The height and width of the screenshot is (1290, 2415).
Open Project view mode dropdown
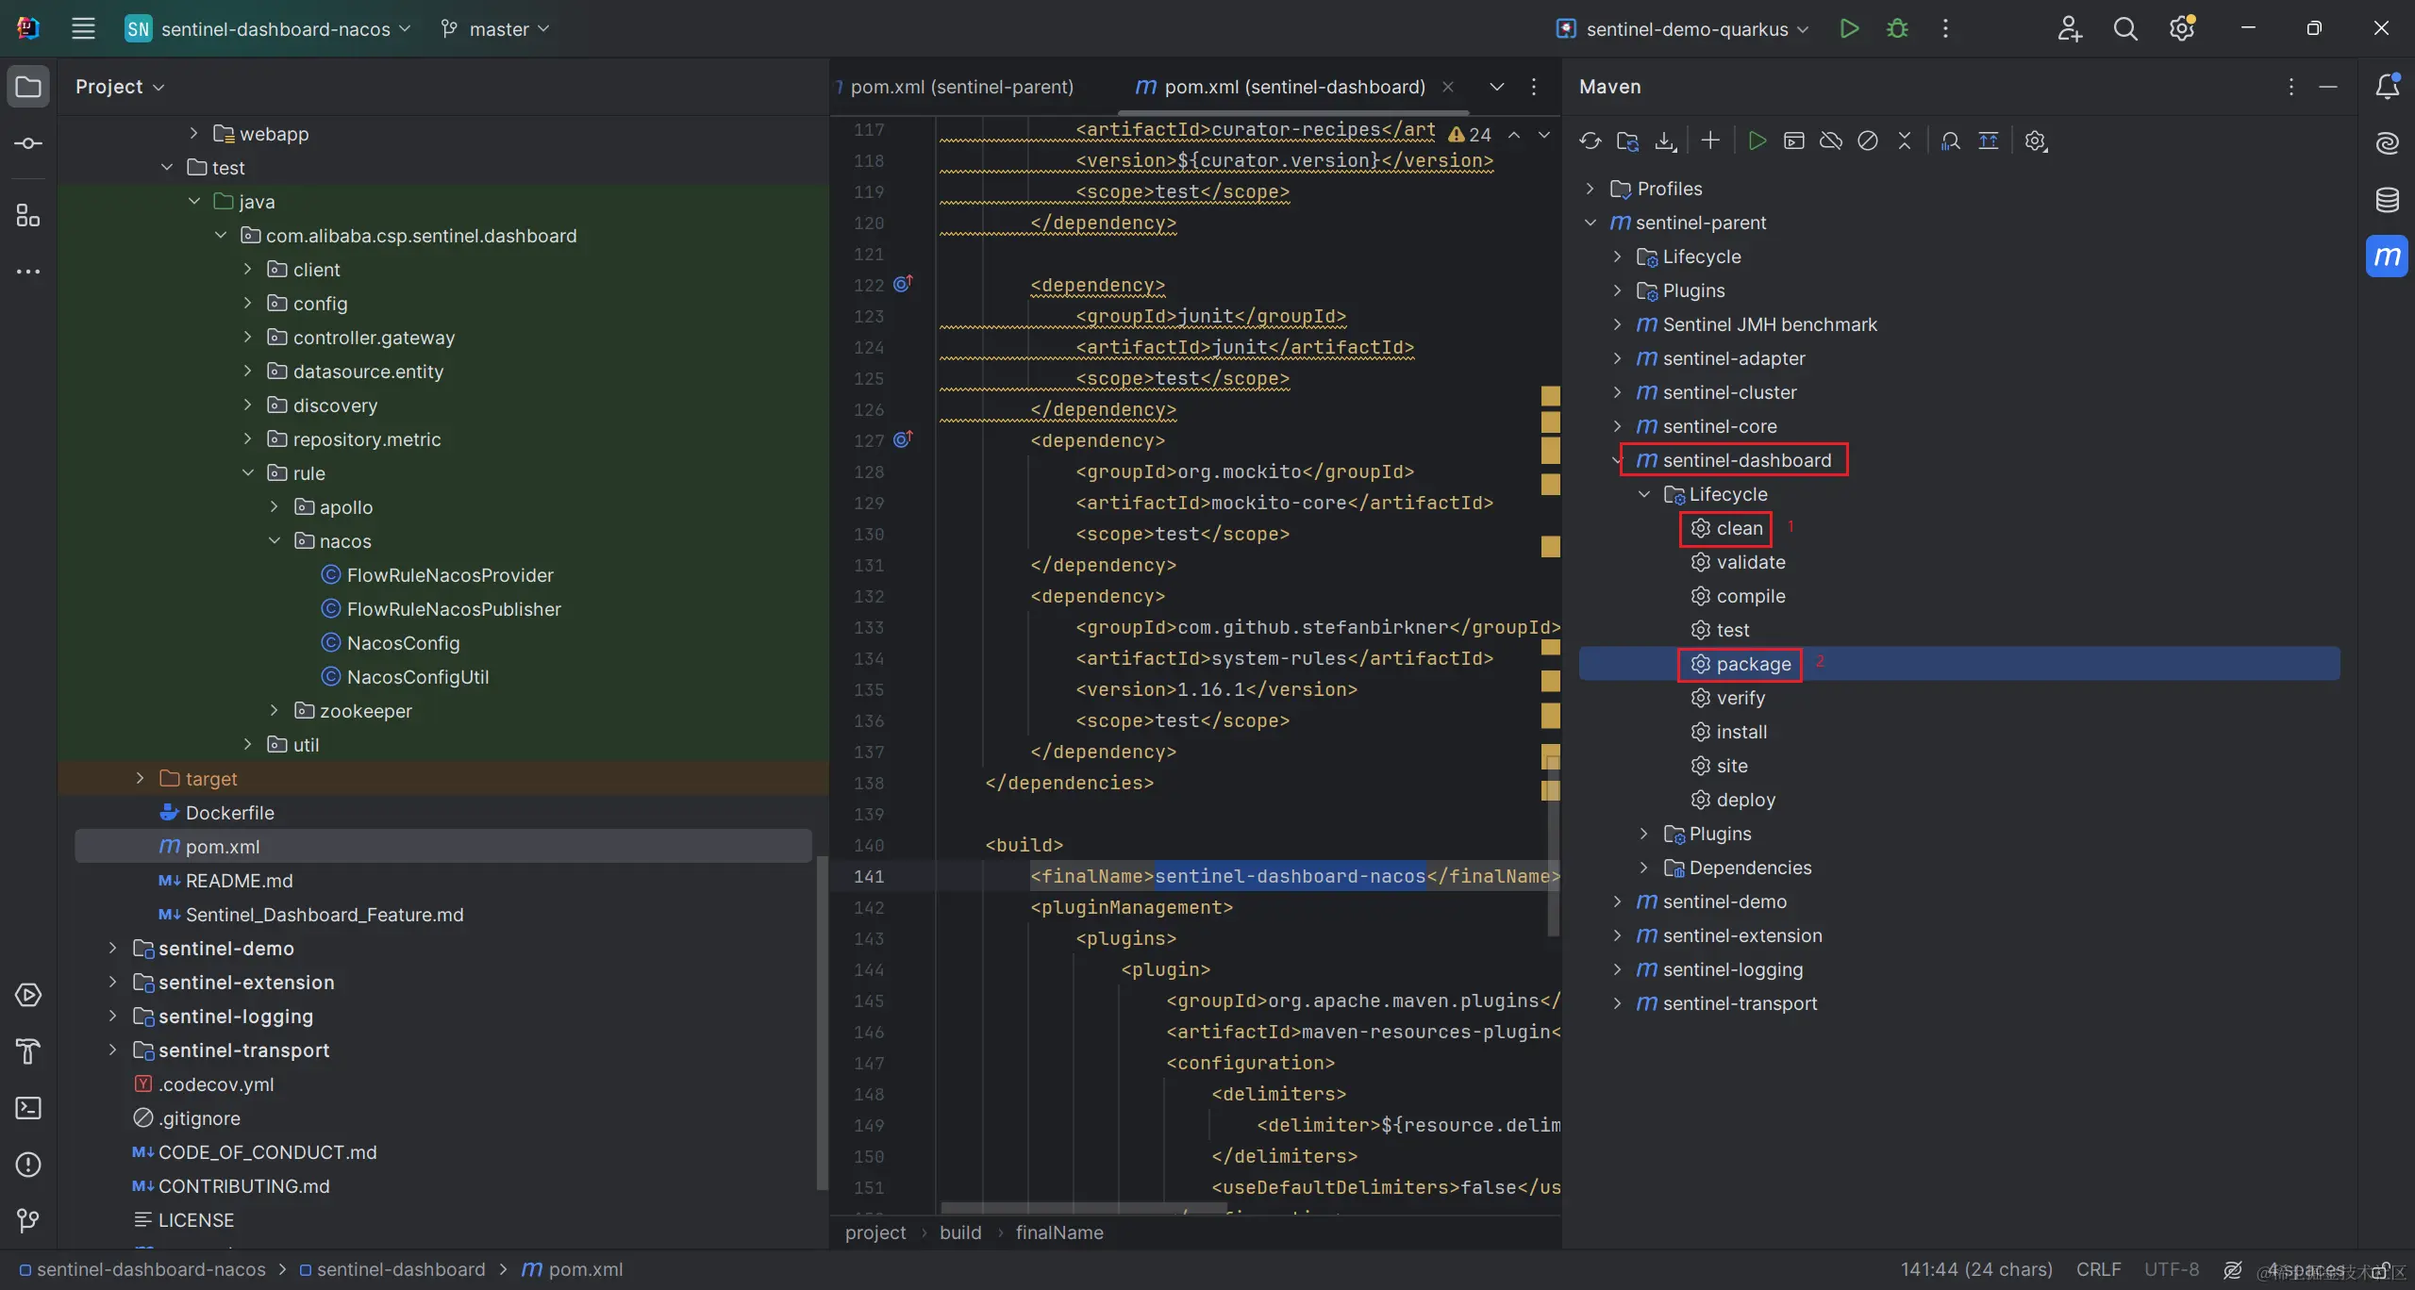120,87
